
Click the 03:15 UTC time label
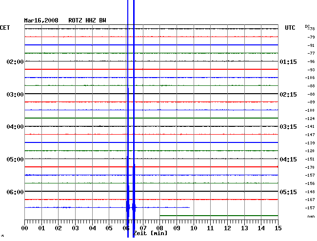(x=288, y=127)
